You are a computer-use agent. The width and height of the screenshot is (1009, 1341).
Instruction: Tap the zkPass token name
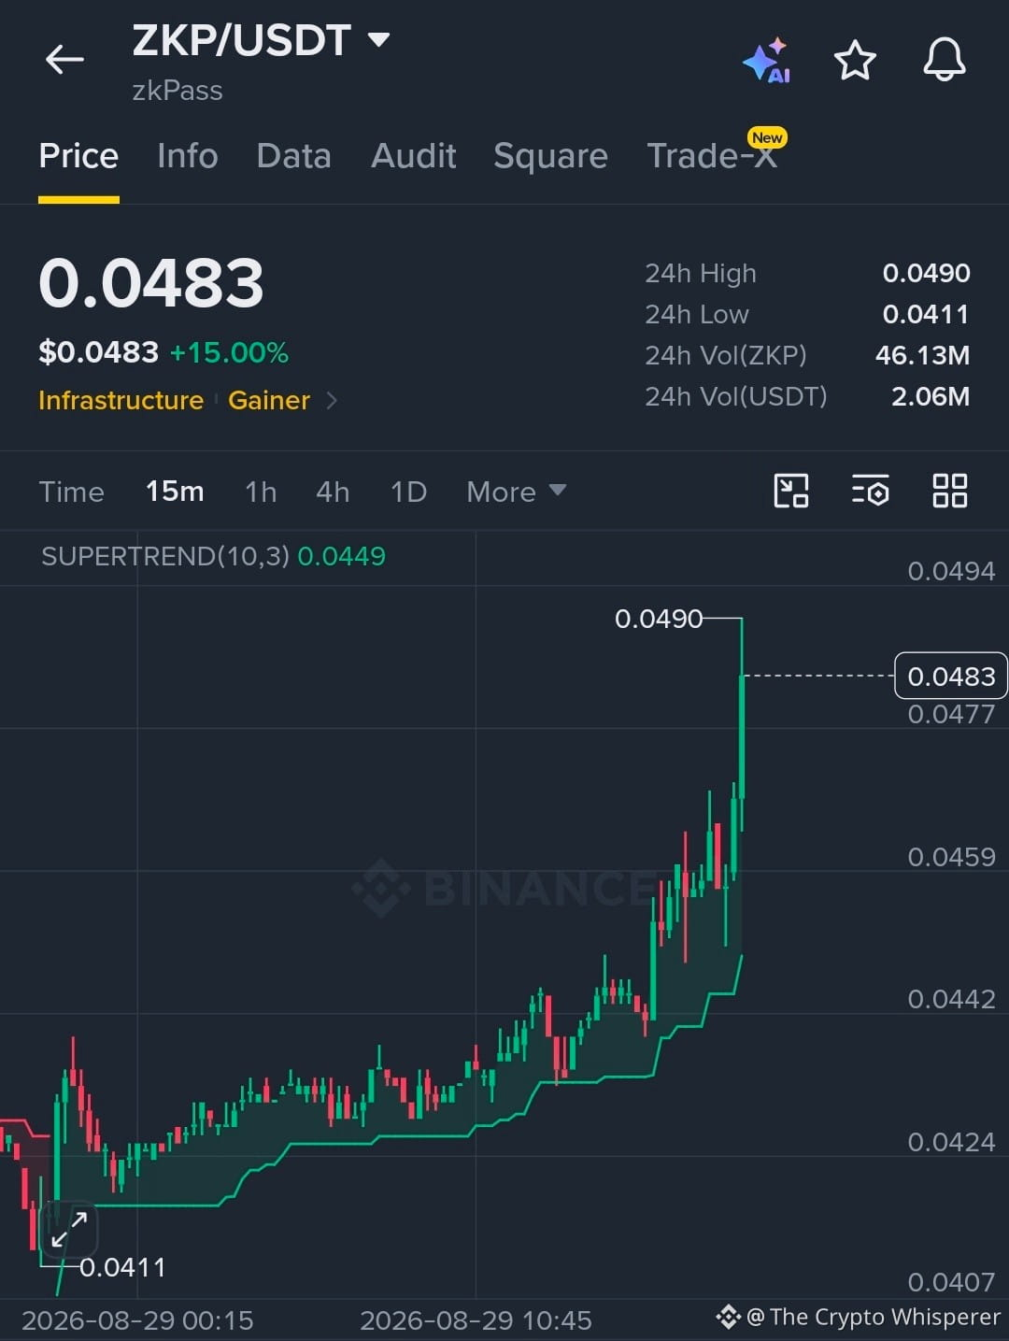tap(178, 91)
